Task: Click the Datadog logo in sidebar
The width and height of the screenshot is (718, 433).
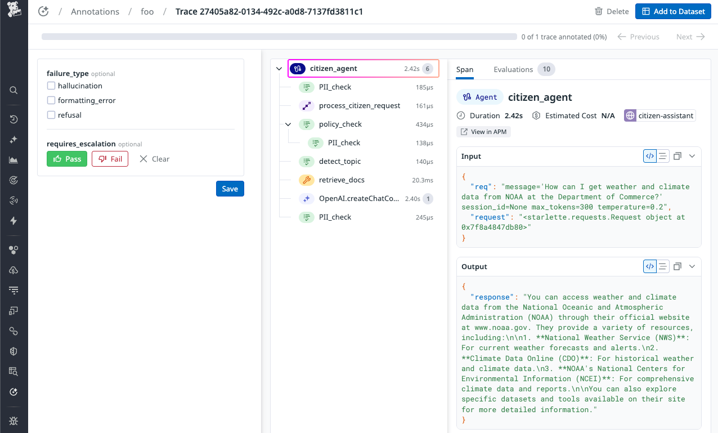Action: pos(14,11)
